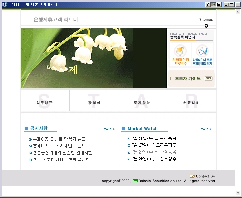Expand more arrow for Market Watch section
242x198 pixels.
tap(210, 129)
